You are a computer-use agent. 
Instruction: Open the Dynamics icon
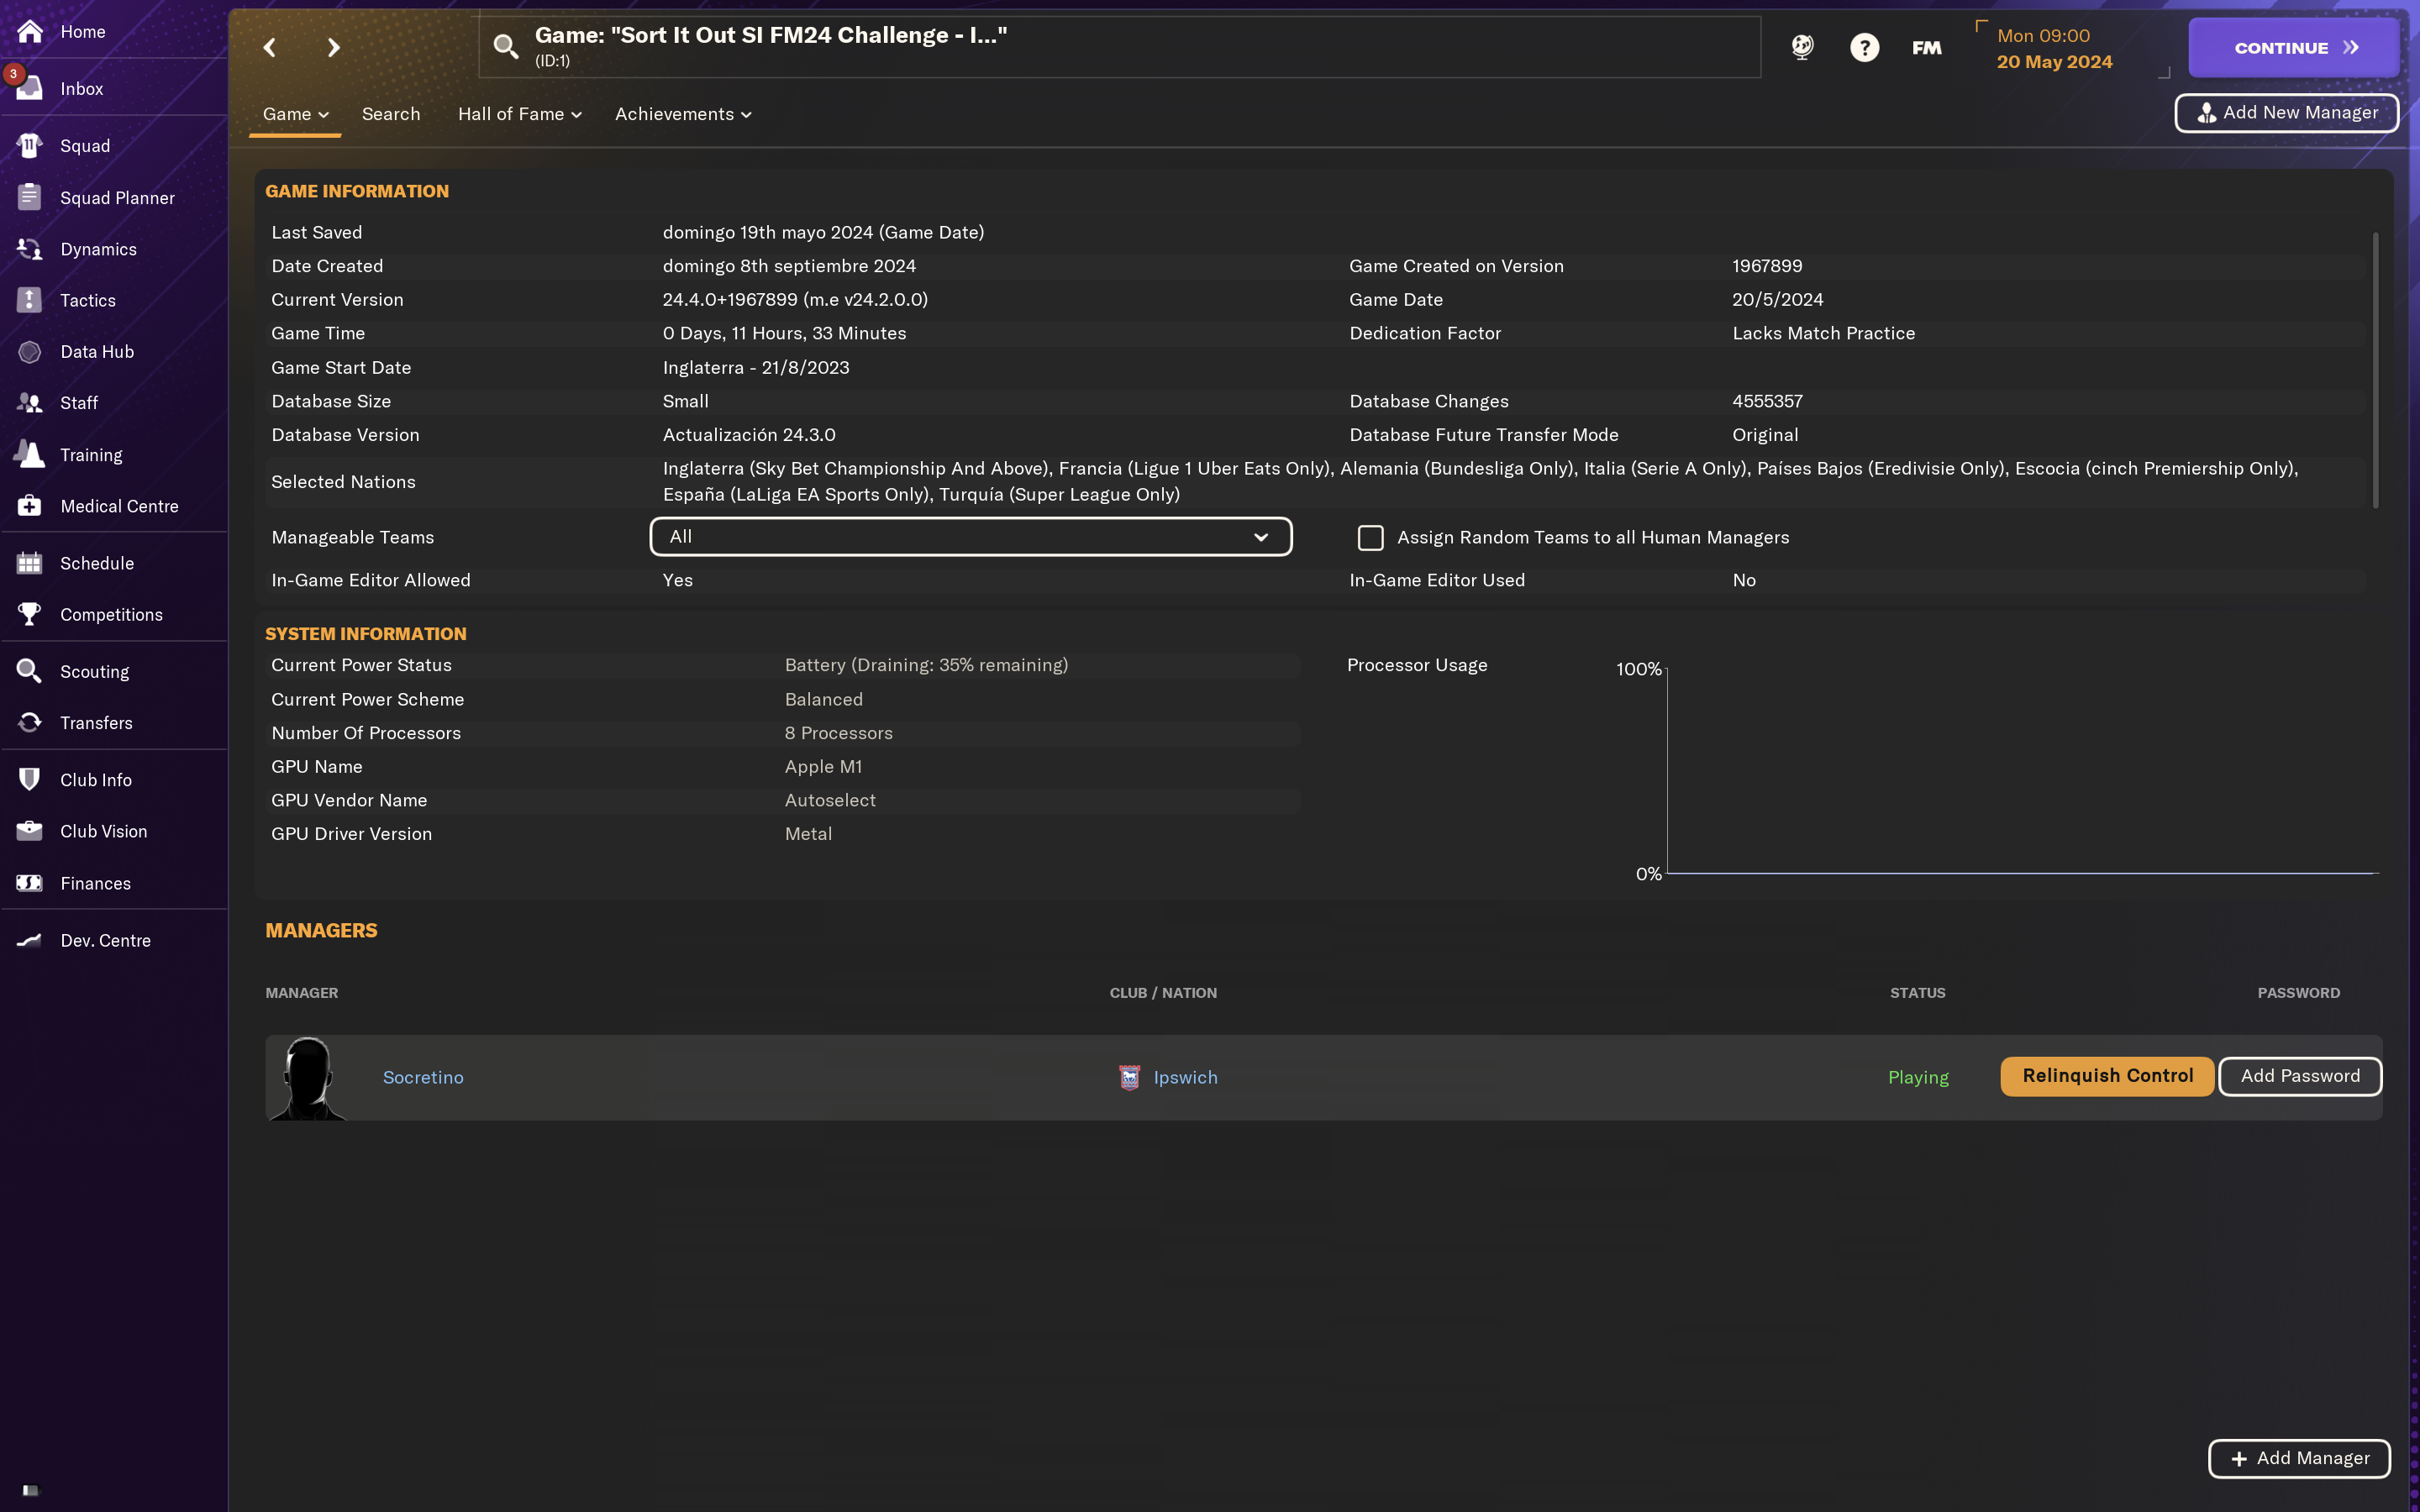pos(30,249)
